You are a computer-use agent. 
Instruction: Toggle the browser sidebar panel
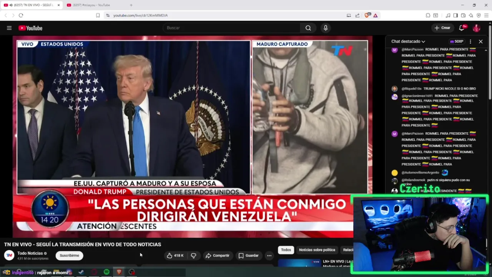(x=455, y=15)
